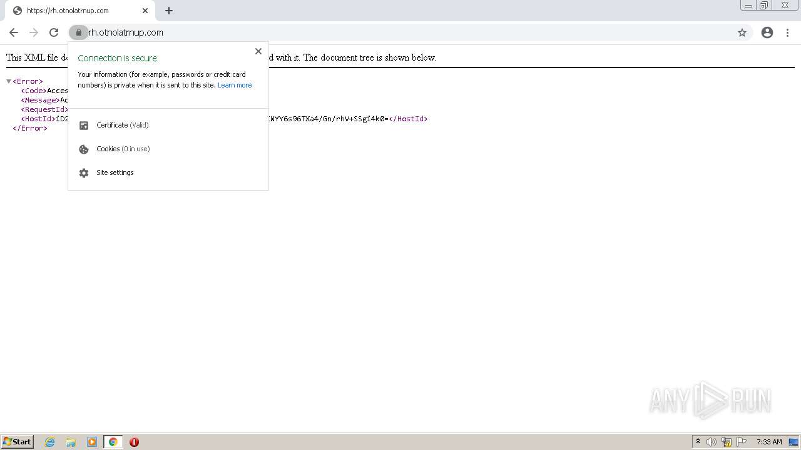The image size is (801, 450).
Task: Close the rh.otnolatrnup.com tab
Action: [x=145, y=11]
